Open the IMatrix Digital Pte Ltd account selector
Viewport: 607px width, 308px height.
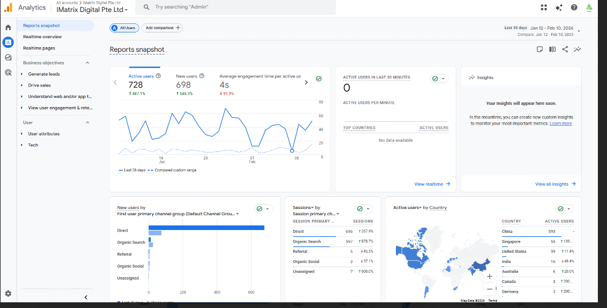92,10
